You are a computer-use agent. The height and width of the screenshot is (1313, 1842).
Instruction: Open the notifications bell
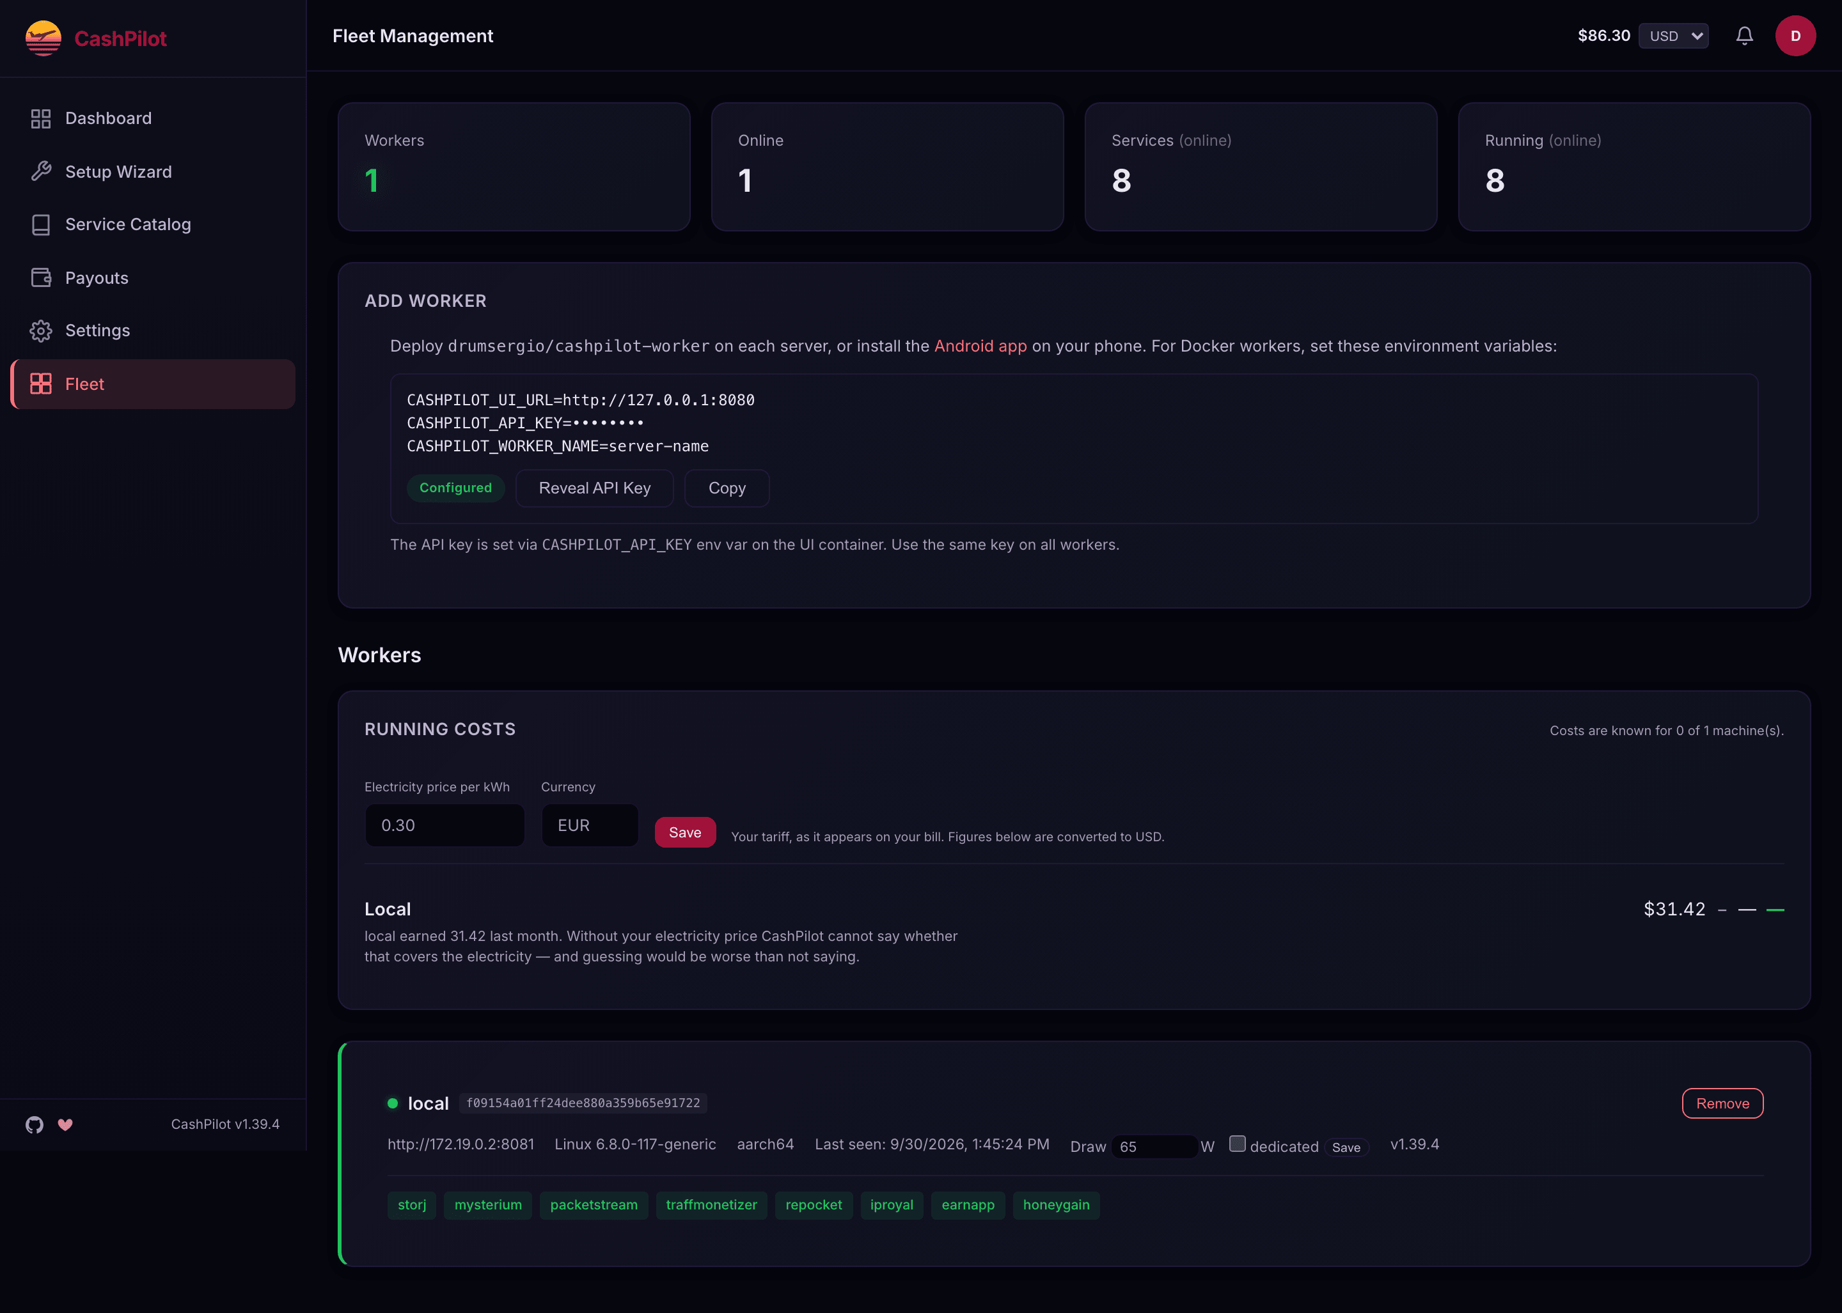(x=1744, y=36)
